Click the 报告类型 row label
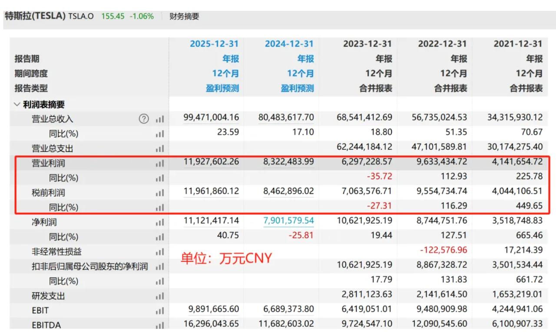The width and height of the screenshot is (556, 332). (x=31, y=88)
